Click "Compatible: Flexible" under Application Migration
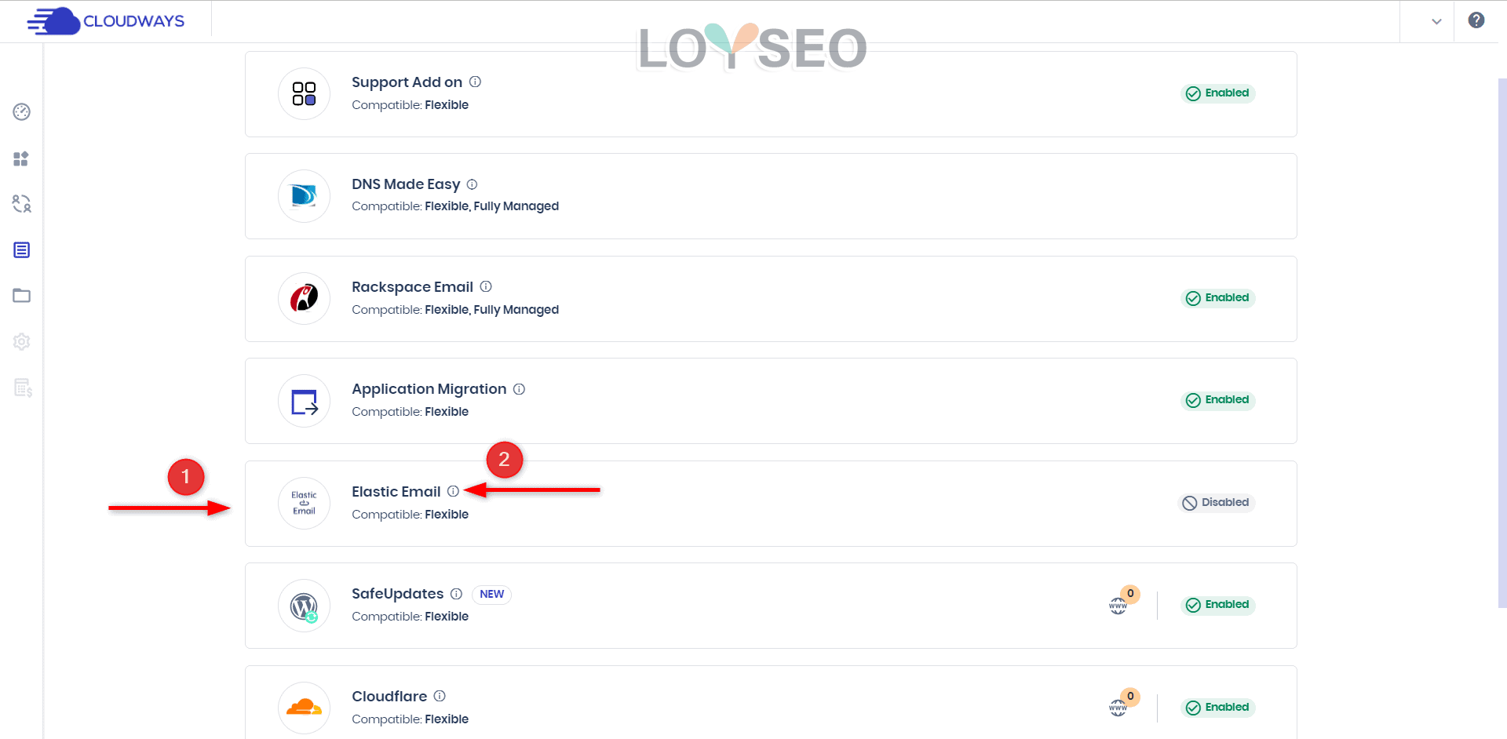Screen dimensions: 1507x739 410,412
